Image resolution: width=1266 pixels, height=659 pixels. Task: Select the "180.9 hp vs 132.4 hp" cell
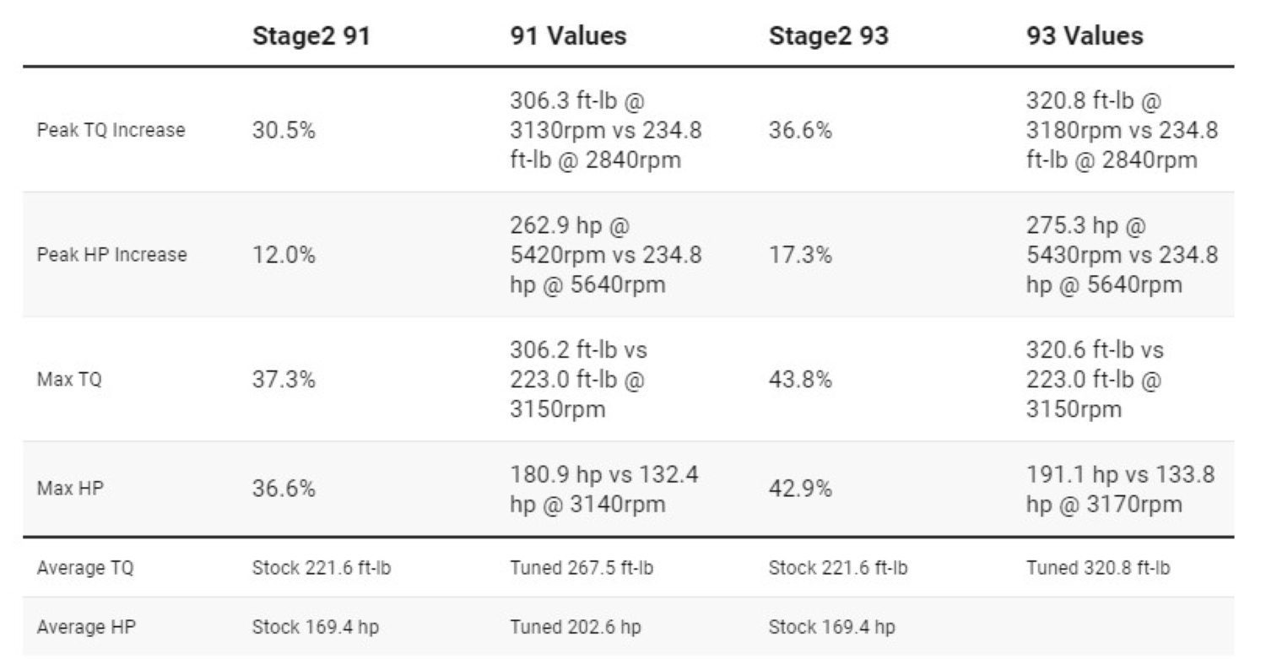pyautogui.click(x=603, y=489)
